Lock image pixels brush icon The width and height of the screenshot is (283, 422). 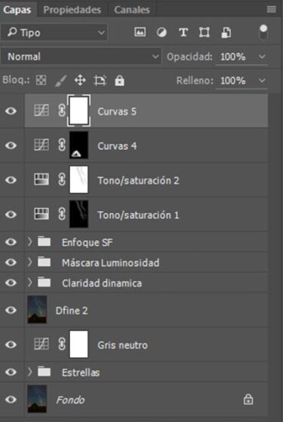click(x=60, y=81)
